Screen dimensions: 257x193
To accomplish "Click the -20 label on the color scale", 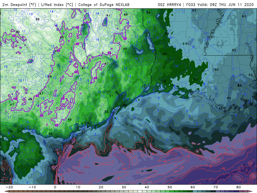I will tap(9, 187).
